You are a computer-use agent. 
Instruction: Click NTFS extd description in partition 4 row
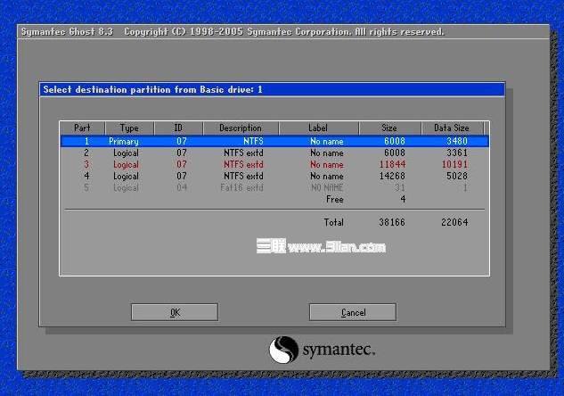pos(243,176)
